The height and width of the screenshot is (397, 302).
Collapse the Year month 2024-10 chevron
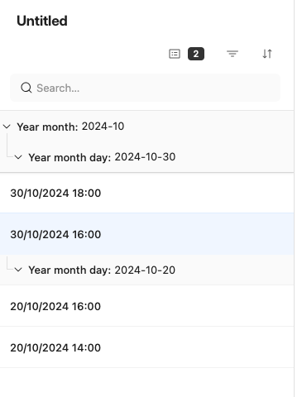[x=7, y=127]
